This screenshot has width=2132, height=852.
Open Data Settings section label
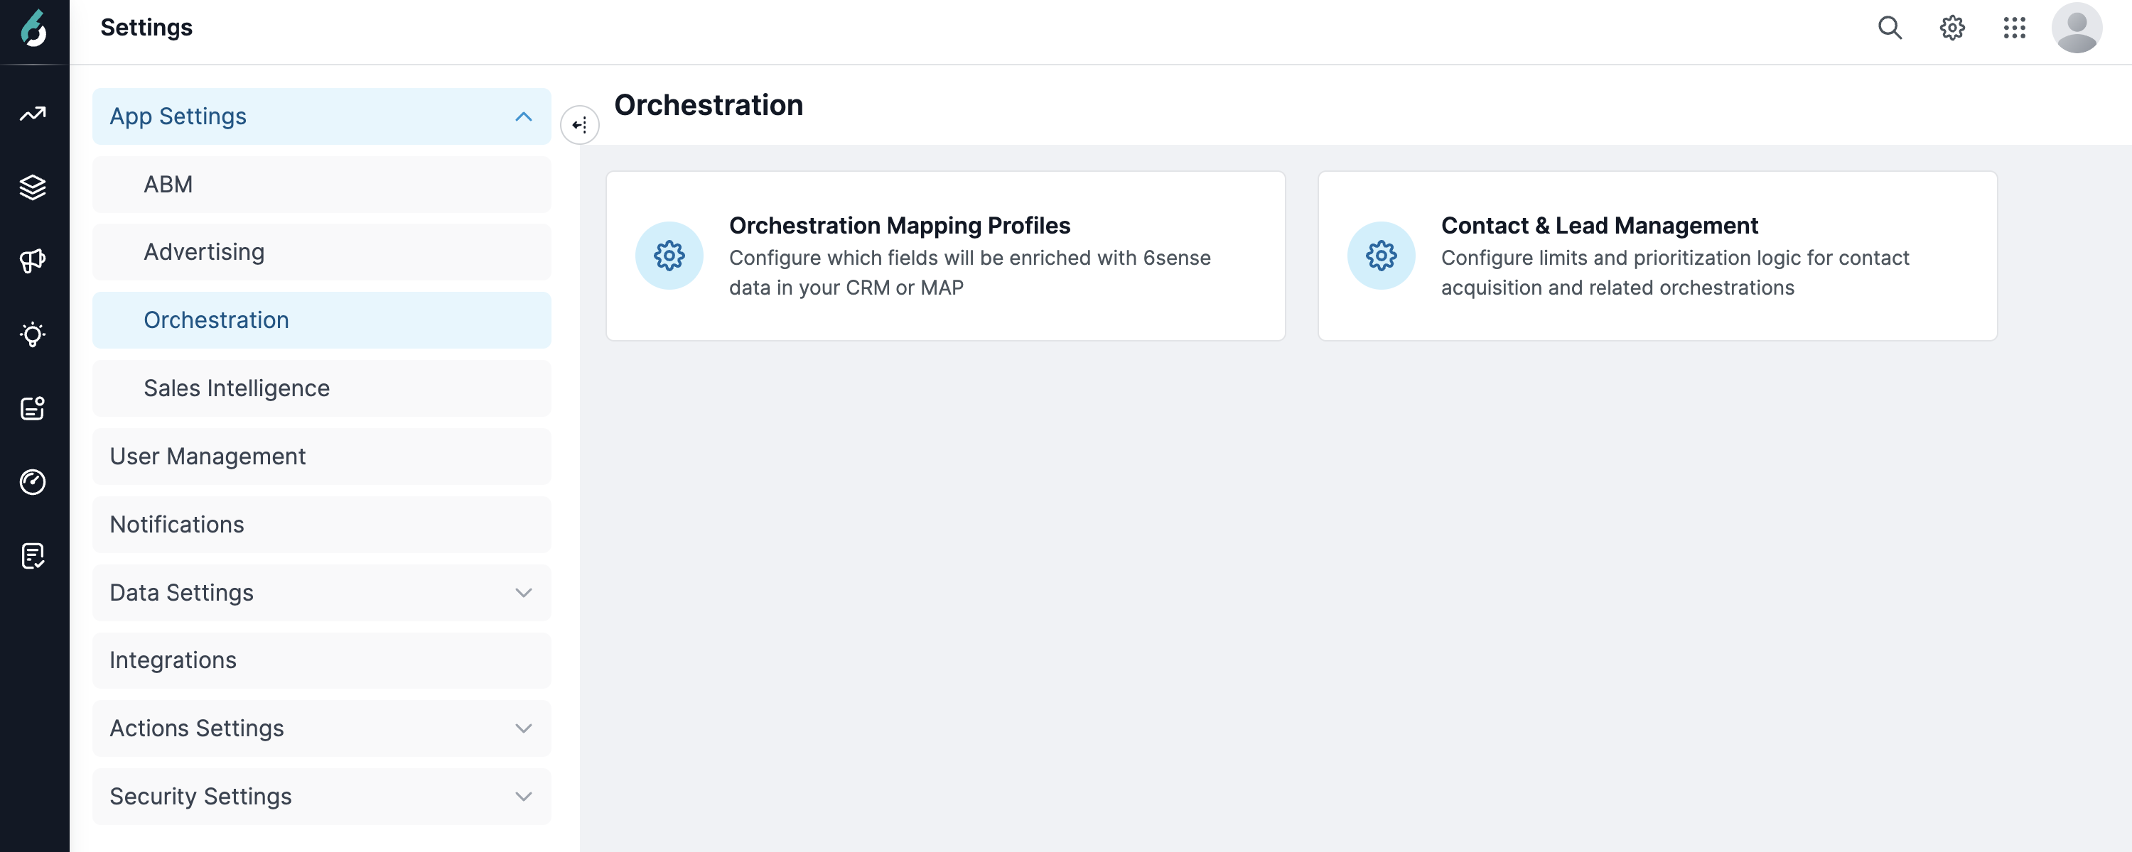[181, 593]
